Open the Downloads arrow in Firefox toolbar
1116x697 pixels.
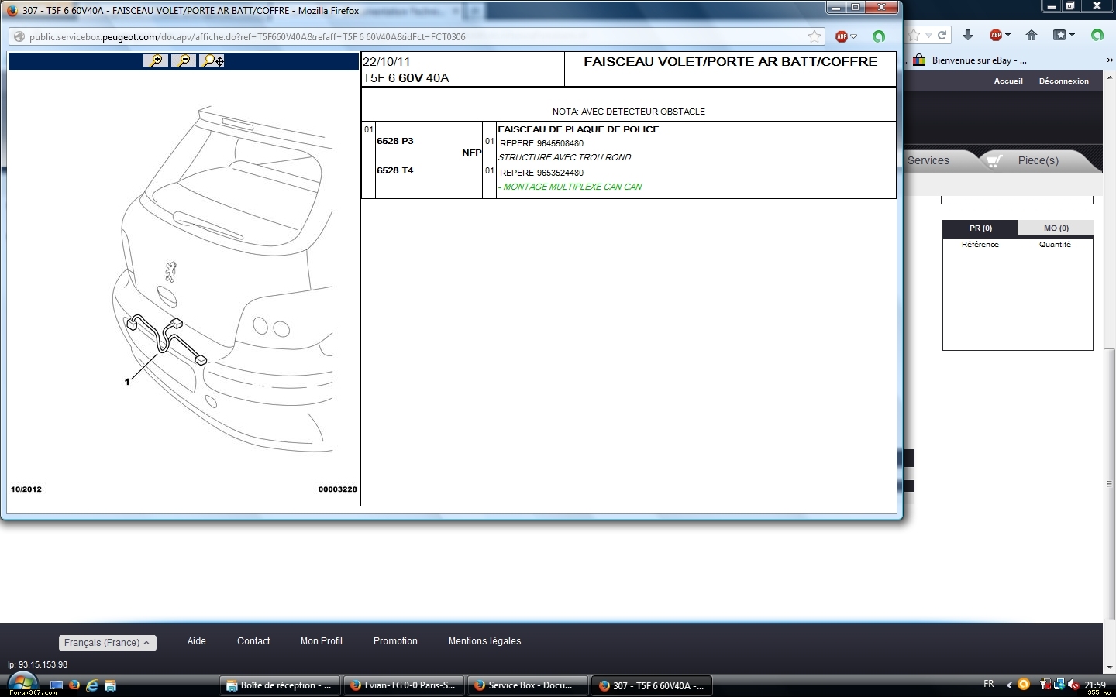(968, 35)
